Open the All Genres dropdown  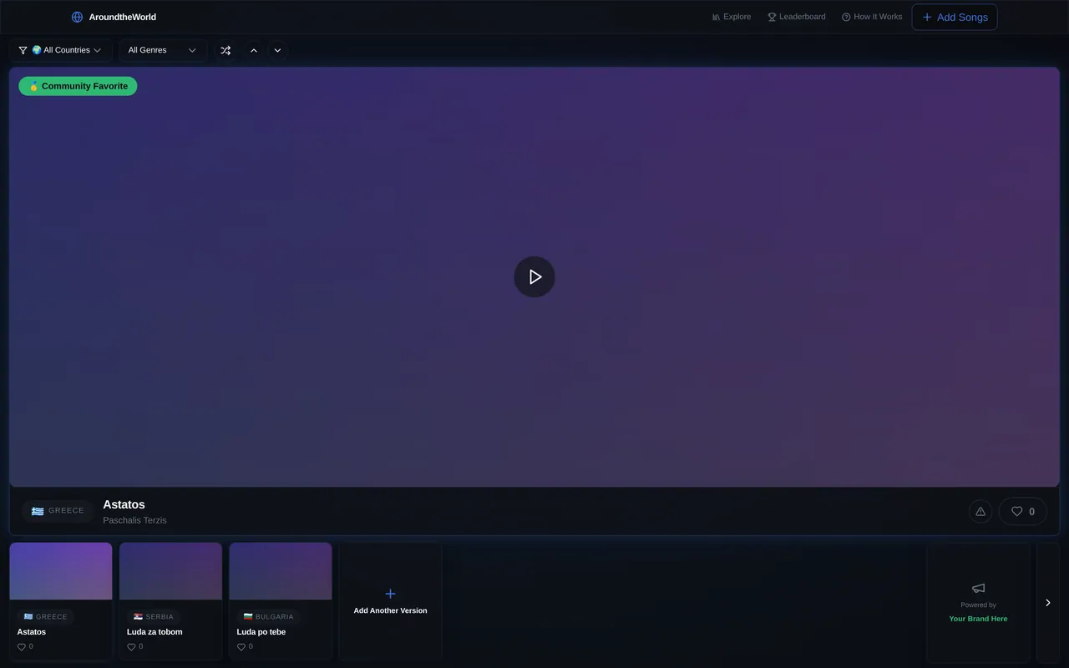coord(162,50)
